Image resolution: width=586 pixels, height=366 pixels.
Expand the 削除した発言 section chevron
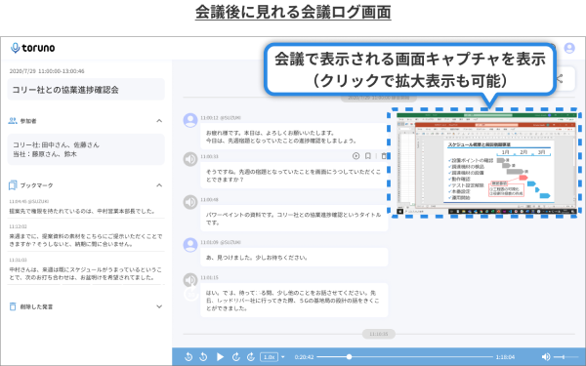point(159,306)
